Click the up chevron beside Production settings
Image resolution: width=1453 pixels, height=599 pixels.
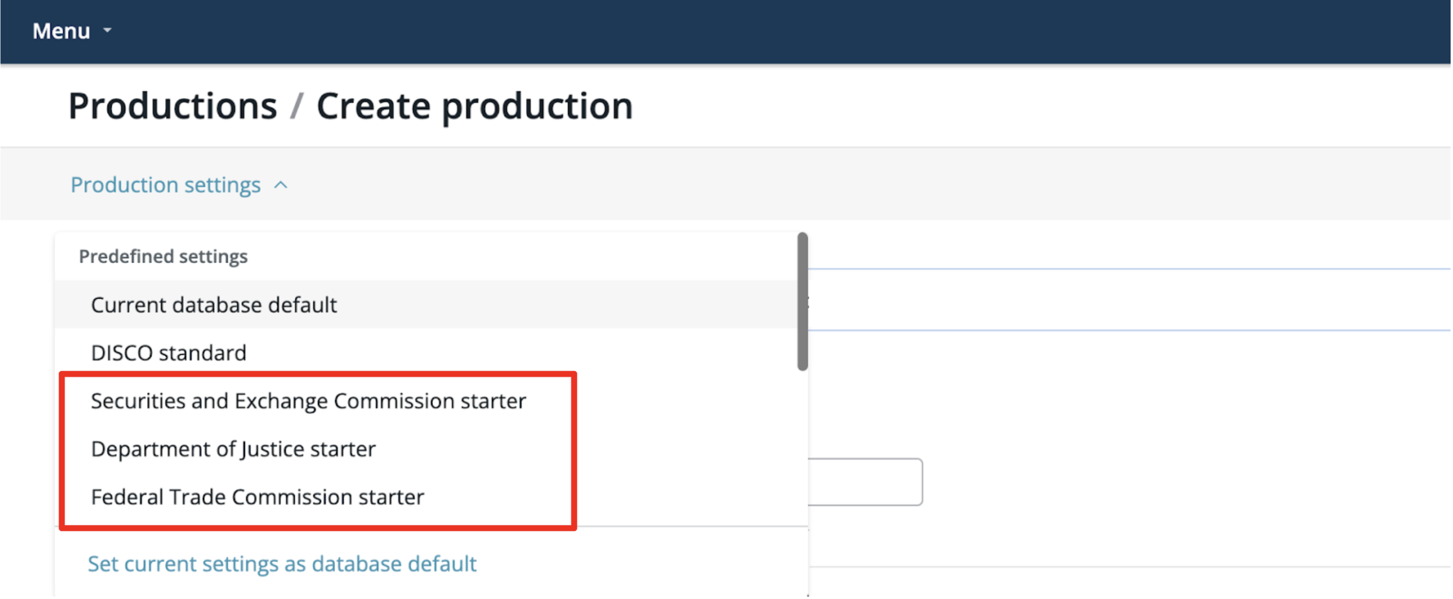point(281,185)
